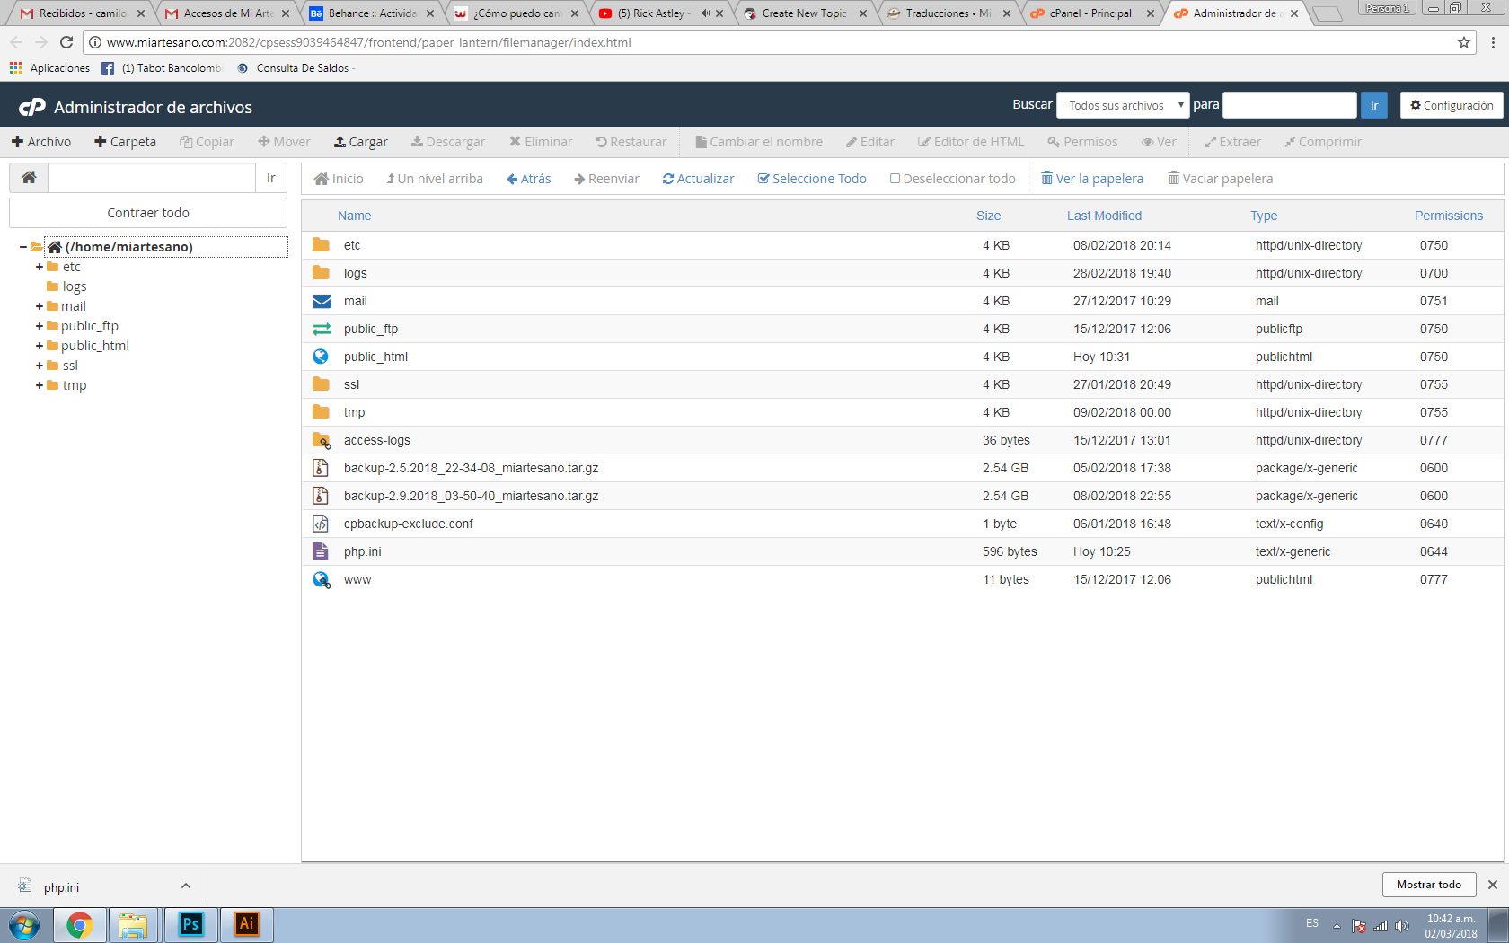Expand the public_ftp folder in the tree
The width and height of the screenshot is (1509, 943).
point(40,326)
